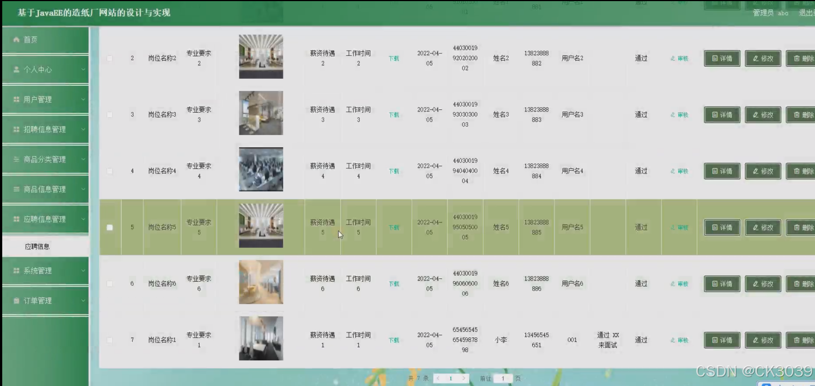815x386 pixels.
Task: Tick the checkbox for row 3
Action: click(x=109, y=115)
